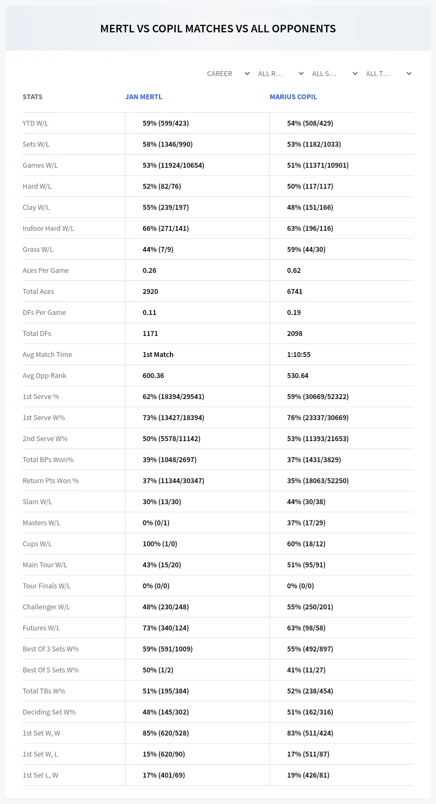Screen dimensions: 436x804
Task: Click Copil's Total Aces value 6741
Action: [x=295, y=291]
